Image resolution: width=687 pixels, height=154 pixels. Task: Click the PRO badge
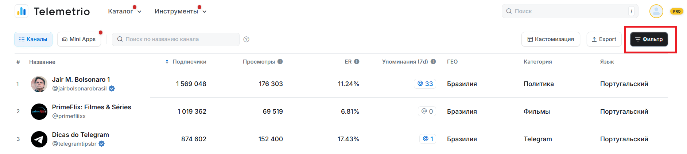[676, 11]
